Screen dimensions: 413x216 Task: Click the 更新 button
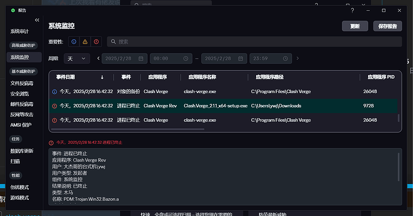tap(355, 26)
